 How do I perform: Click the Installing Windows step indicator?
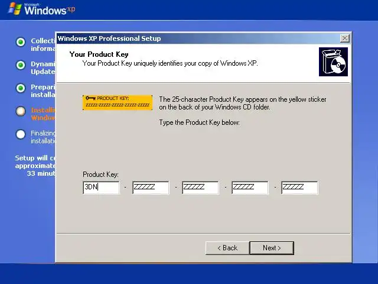(21, 111)
